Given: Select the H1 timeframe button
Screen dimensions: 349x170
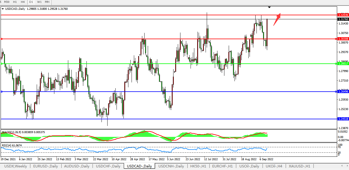Looking at the screenshot, I should pyautogui.click(x=15, y=2).
